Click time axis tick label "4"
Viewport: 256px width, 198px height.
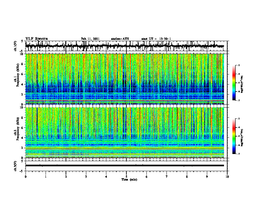(x=106, y=177)
